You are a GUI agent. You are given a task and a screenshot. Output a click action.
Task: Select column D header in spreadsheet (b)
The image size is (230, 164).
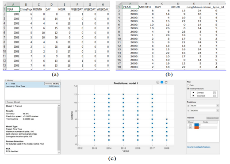coord(178,4)
